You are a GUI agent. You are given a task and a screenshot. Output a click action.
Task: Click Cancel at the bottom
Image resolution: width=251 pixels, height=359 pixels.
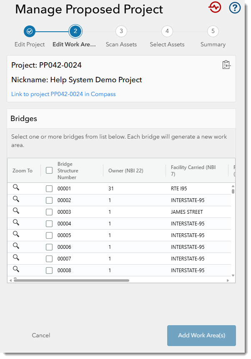coord(41,336)
